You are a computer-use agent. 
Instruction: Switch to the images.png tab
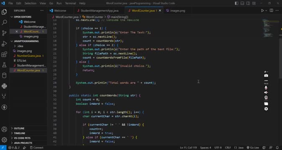177,10
